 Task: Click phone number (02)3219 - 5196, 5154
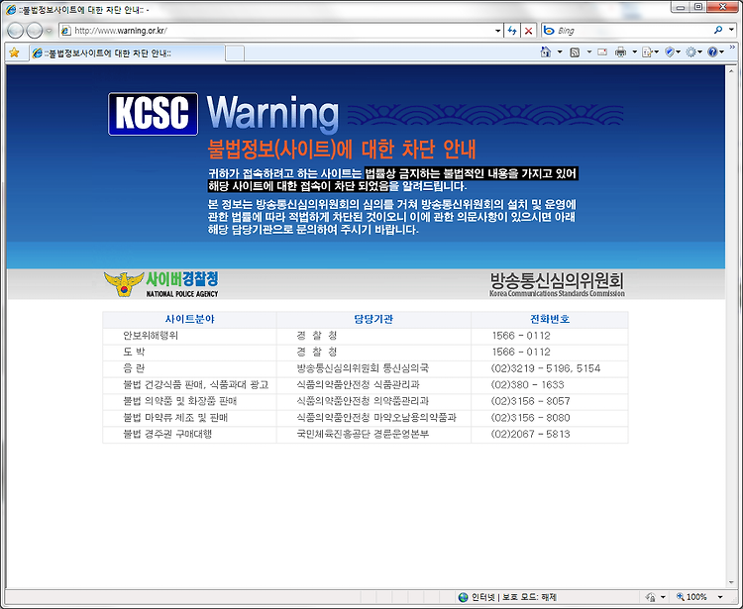pyautogui.click(x=546, y=368)
